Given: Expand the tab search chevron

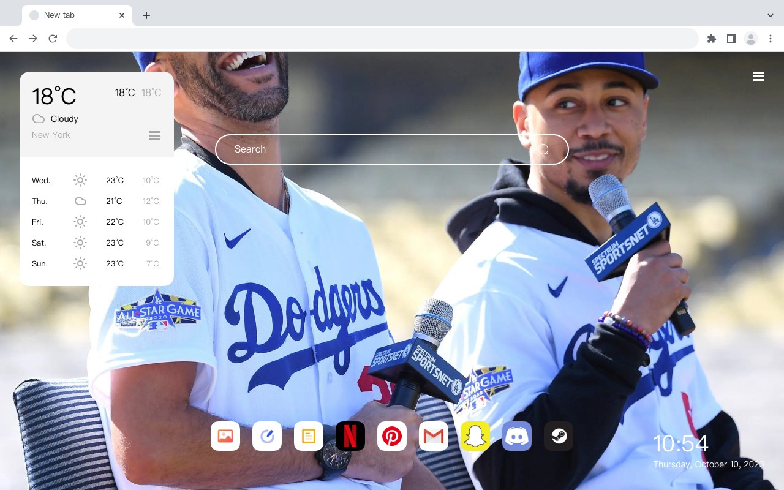Looking at the screenshot, I should pyautogui.click(x=771, y=15).
